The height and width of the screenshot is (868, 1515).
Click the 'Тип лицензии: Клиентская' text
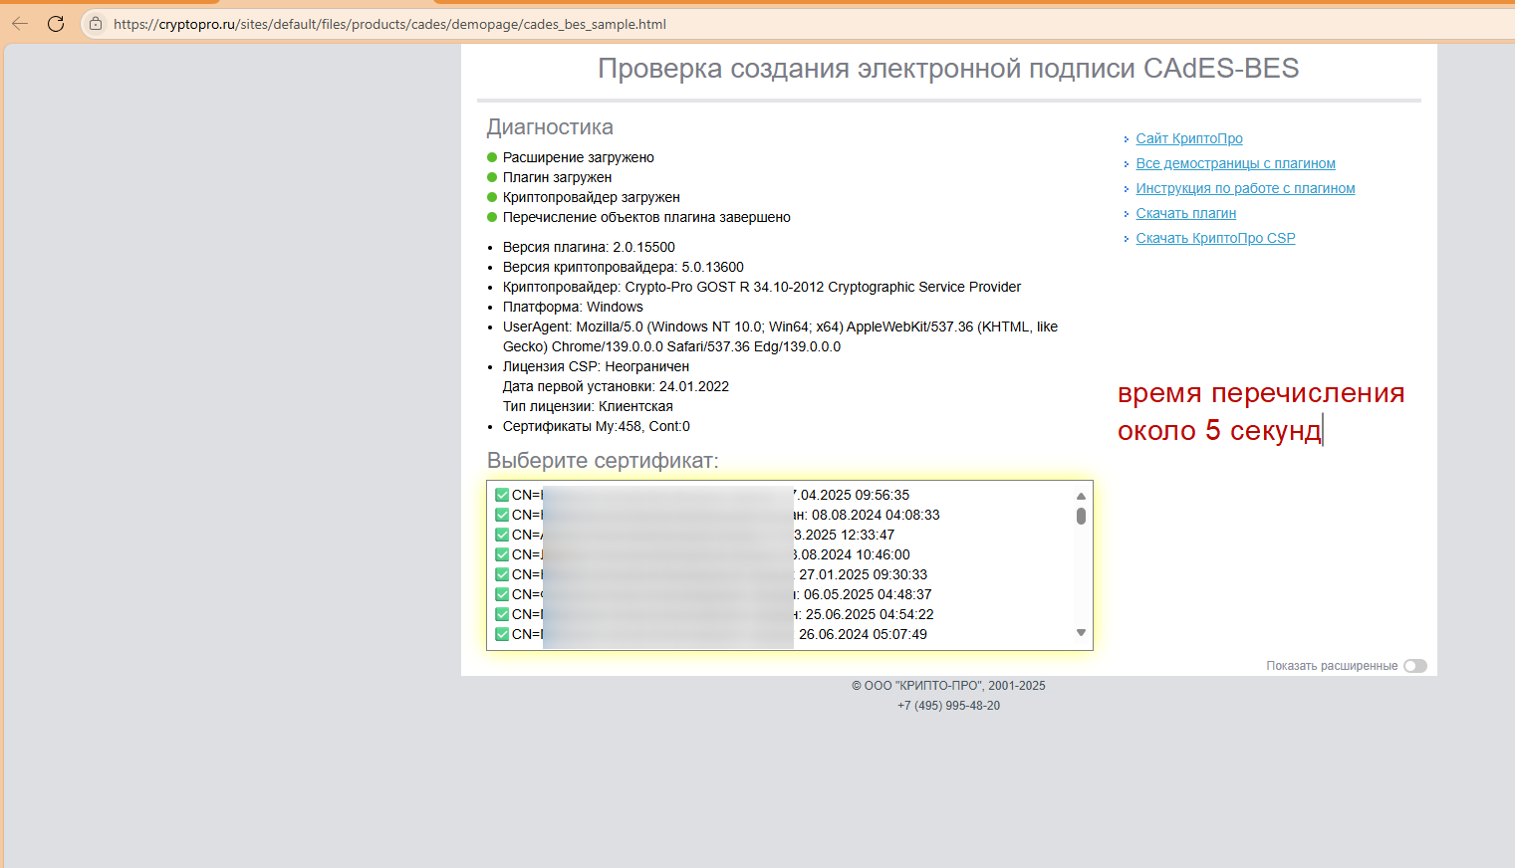point(588,406)
